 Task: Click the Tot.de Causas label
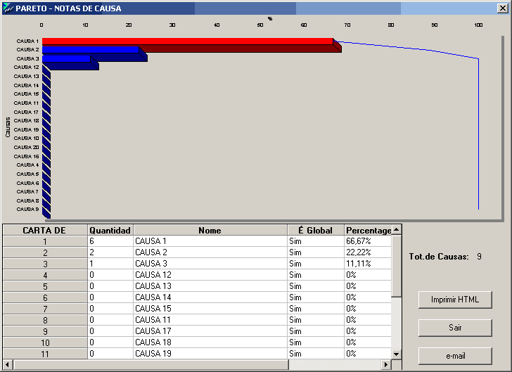[x=439, y=257]
